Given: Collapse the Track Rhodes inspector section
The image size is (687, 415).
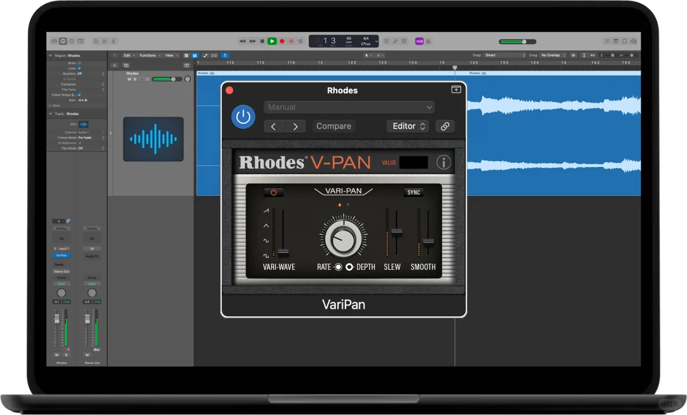Looking at the screenshot, I should tap(50, 113).
